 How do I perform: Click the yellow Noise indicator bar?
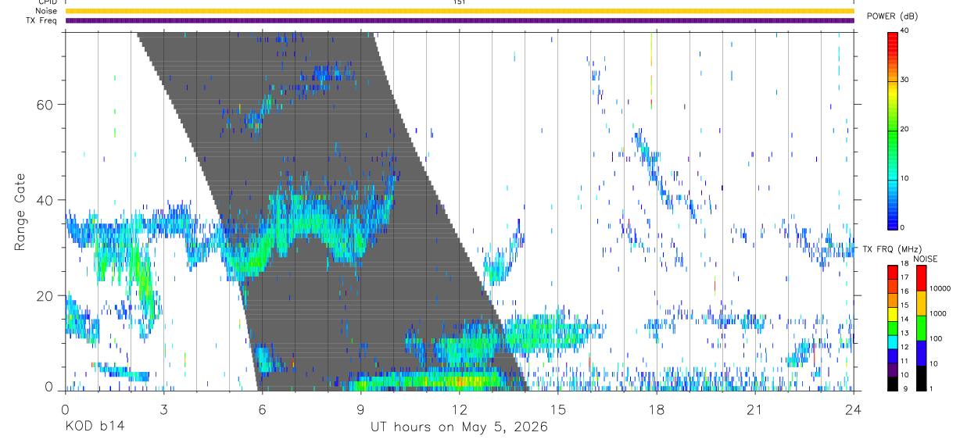point(460,11)
